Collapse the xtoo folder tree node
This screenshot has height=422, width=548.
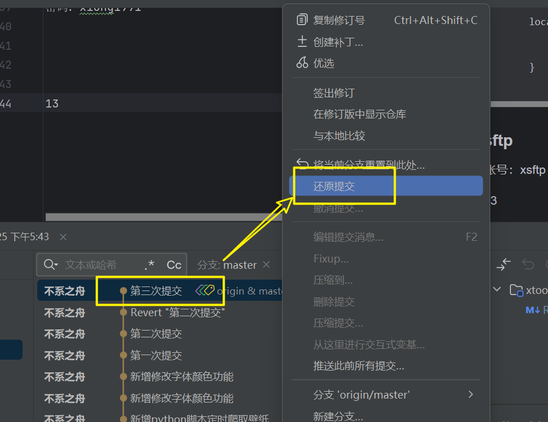(x=497, y=289)
